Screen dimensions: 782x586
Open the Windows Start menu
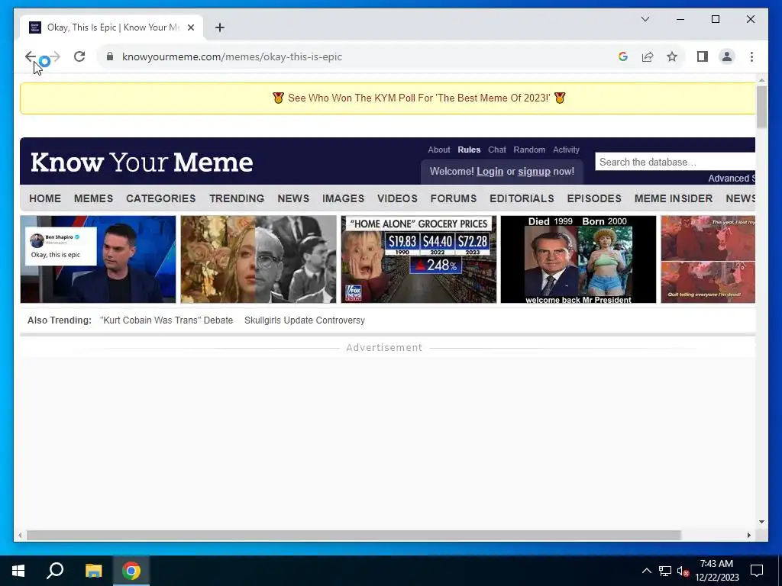[18, 571]
